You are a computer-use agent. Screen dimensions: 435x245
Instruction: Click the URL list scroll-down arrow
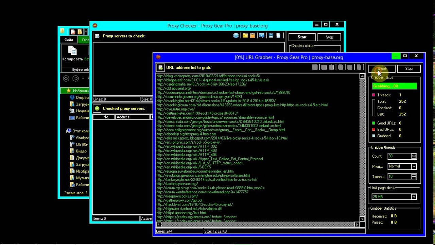click(x=362, y=219)
